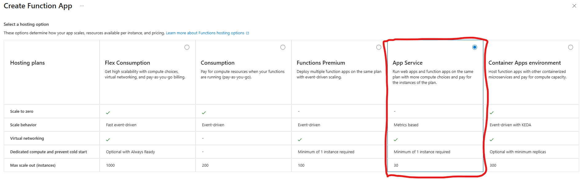
Task: Click the Event-driven with KEDA cell
Action: tap(510, 125)
